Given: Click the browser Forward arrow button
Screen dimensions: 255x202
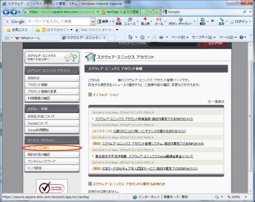Looking at the screenshot, I should tap(13, 12).
